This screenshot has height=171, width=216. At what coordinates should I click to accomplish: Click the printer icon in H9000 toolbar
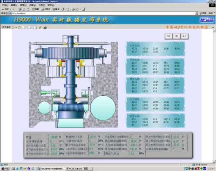45,27
